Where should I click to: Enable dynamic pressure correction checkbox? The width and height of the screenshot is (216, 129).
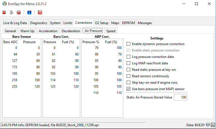(x=128, y=44)
